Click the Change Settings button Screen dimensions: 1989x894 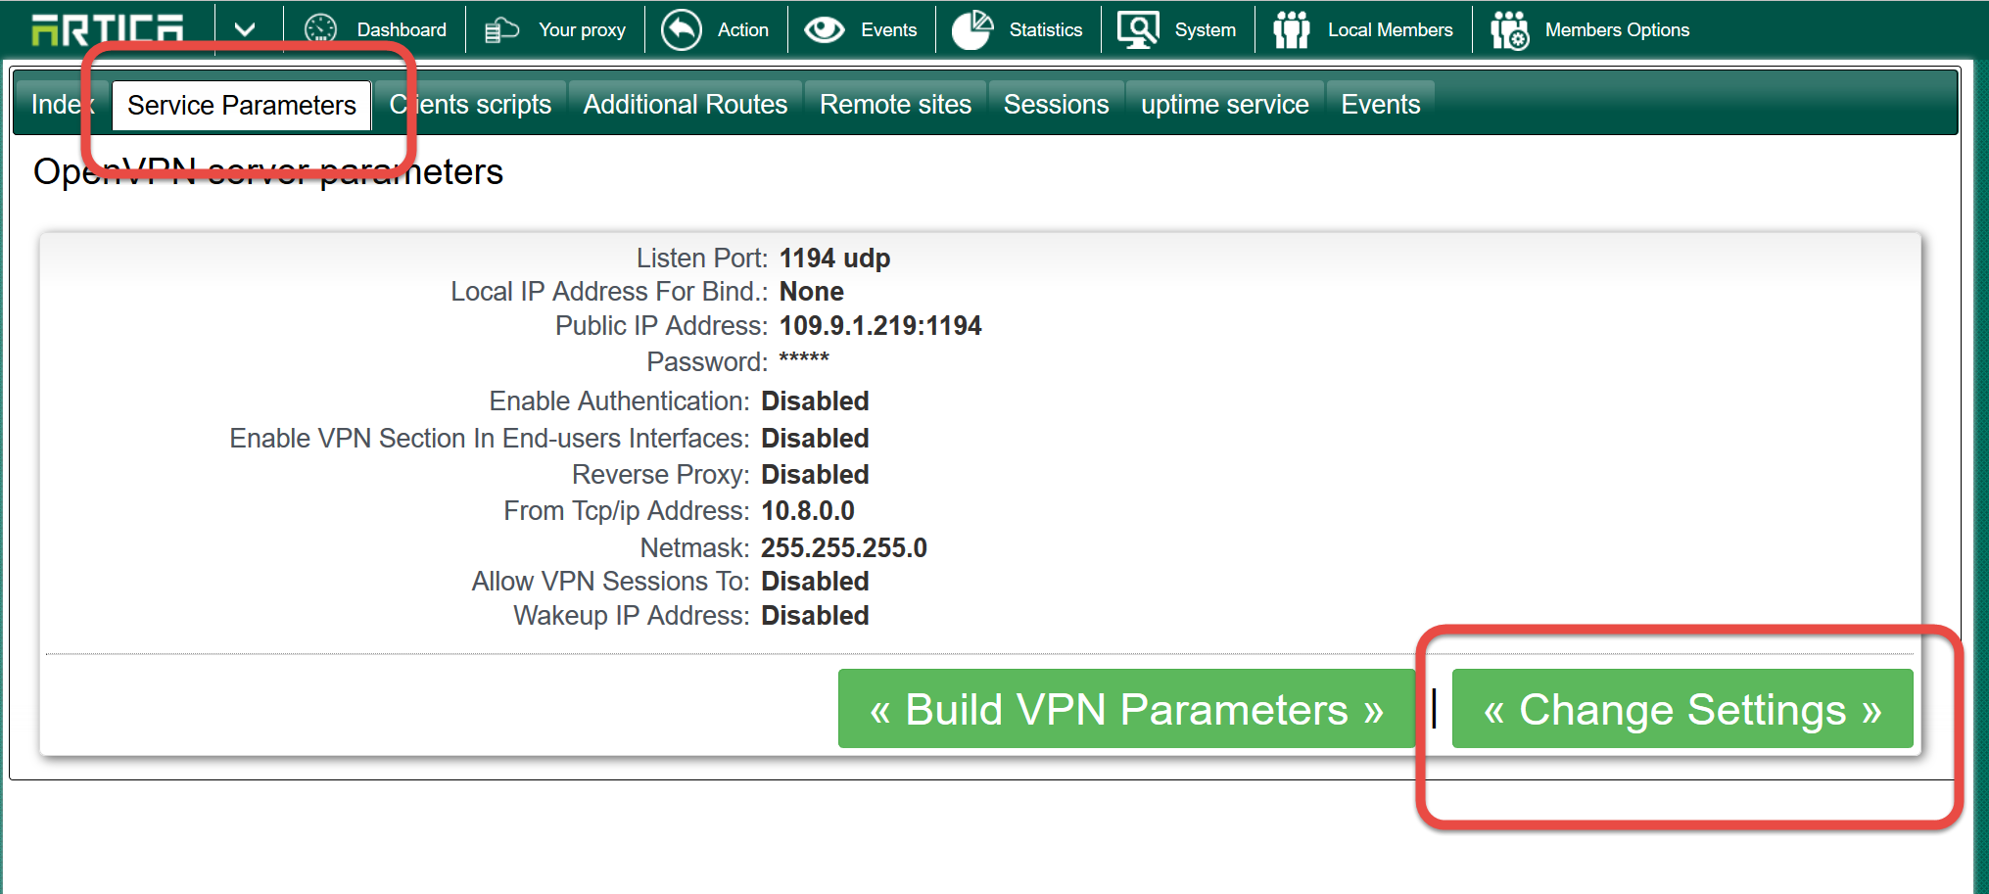1682,709
